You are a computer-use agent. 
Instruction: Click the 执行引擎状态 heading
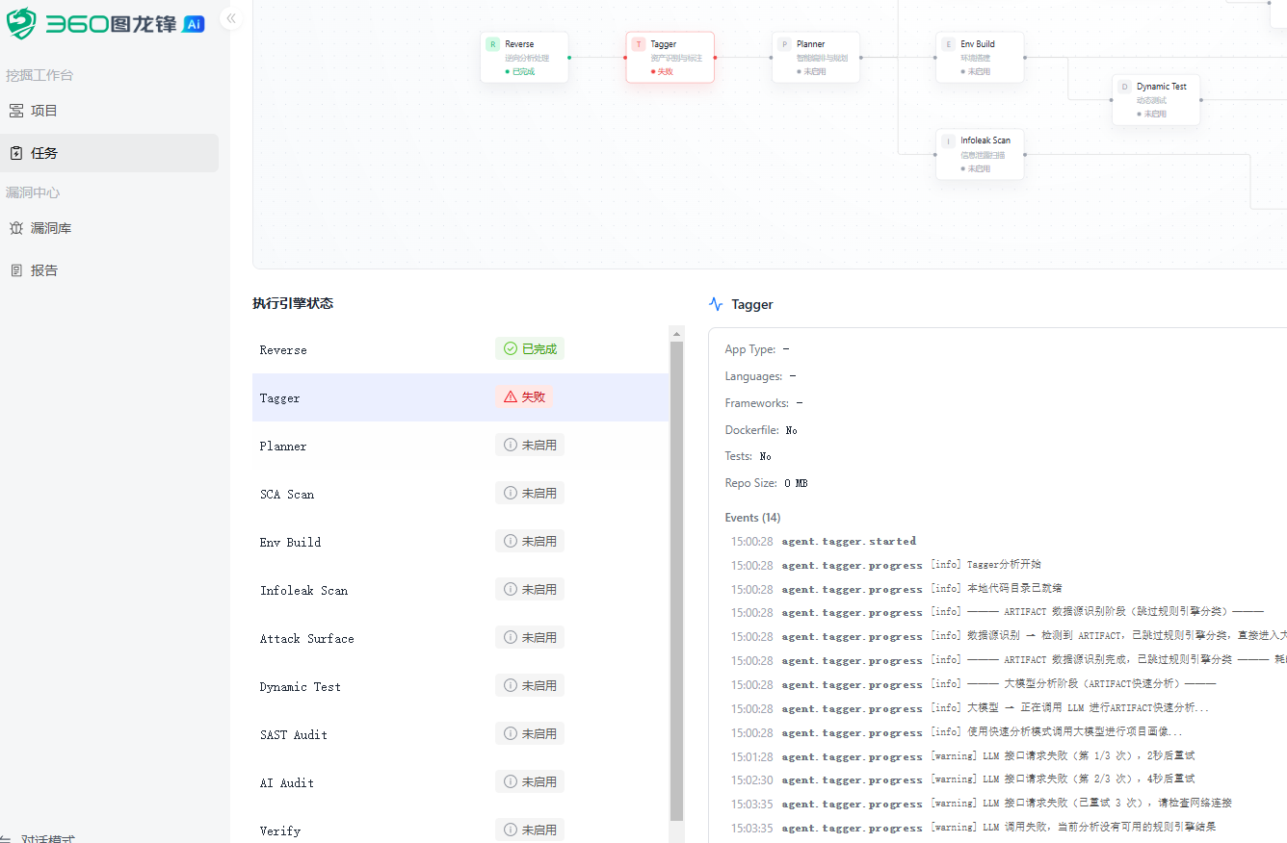pyautogui.click(x=293, y=303)
